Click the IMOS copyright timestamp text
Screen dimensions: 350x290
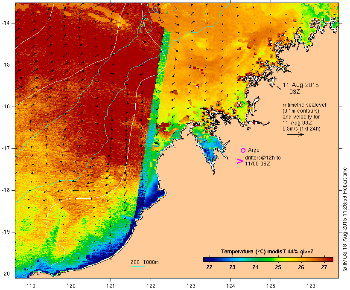[345, 220]
